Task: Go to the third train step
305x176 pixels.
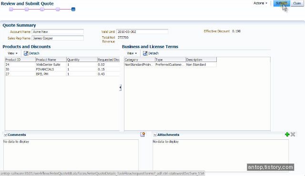Action: tap(42, 9)
